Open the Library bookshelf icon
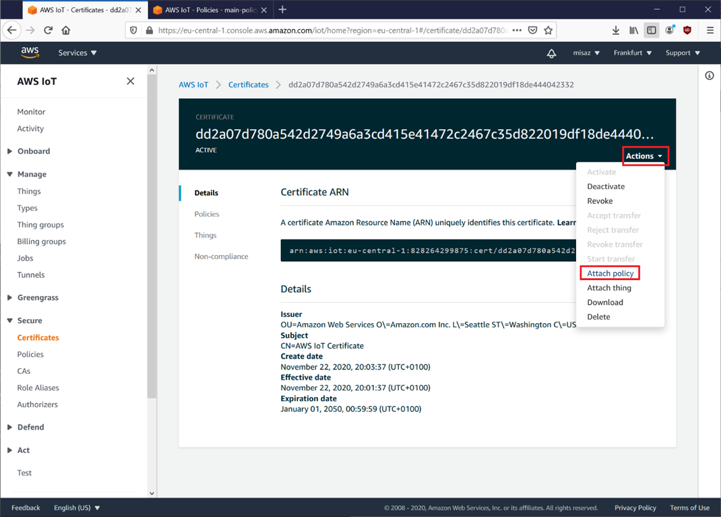The image size is (721, 517). click(633, 30)
